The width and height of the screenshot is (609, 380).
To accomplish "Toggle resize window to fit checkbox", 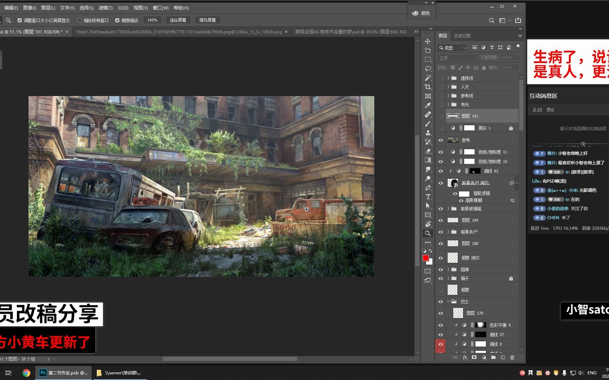I will [x=20, y=20].
